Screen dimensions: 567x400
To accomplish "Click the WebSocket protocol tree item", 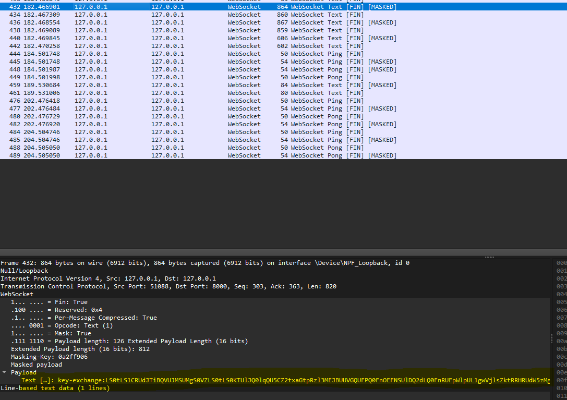I will coord(17,294).
